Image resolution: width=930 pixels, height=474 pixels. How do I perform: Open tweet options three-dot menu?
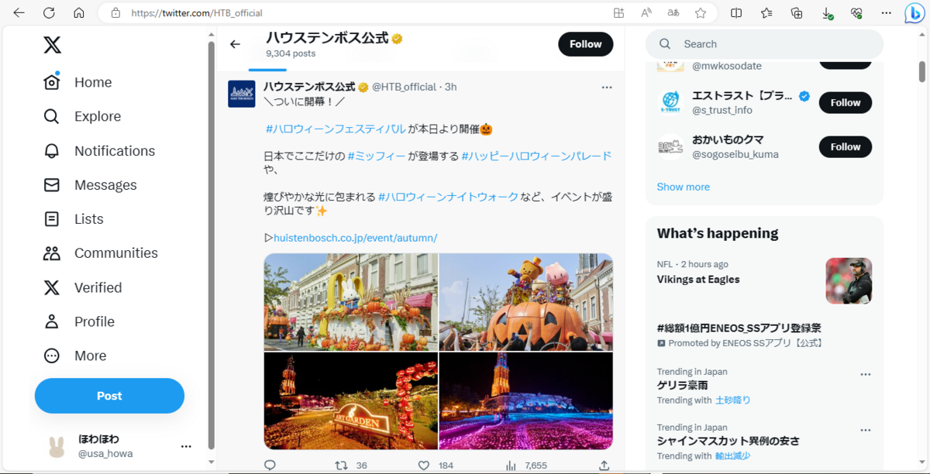(x=607, y=88)
